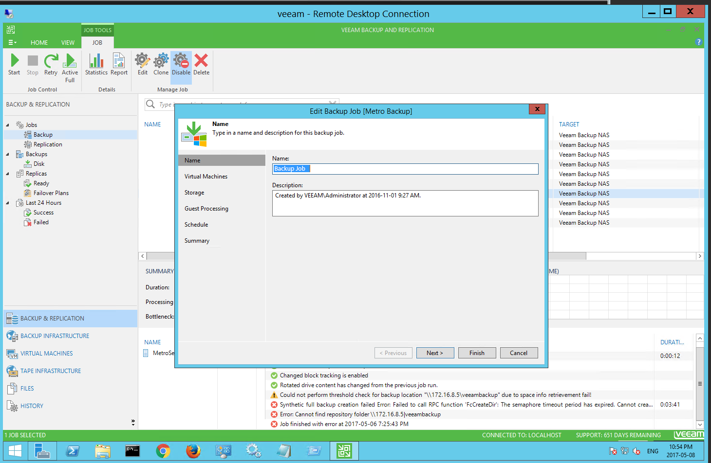
Task: Go to Storage wizard step
Action: [194, 193]
